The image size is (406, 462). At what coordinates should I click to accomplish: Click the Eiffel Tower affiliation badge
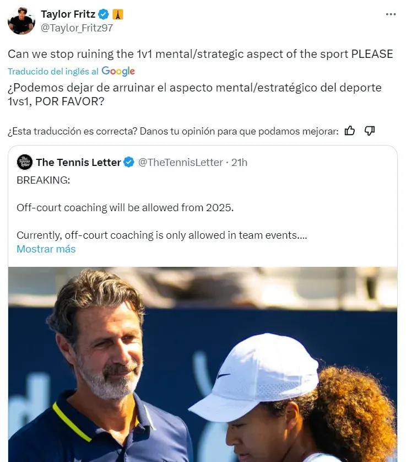pyautogui.click(x=117, y=14)
